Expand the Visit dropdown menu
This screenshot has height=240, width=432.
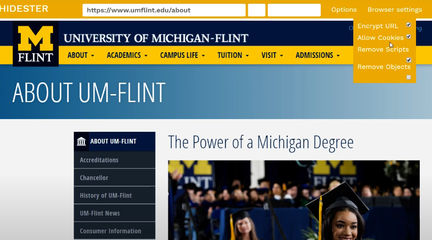[272, 55]
